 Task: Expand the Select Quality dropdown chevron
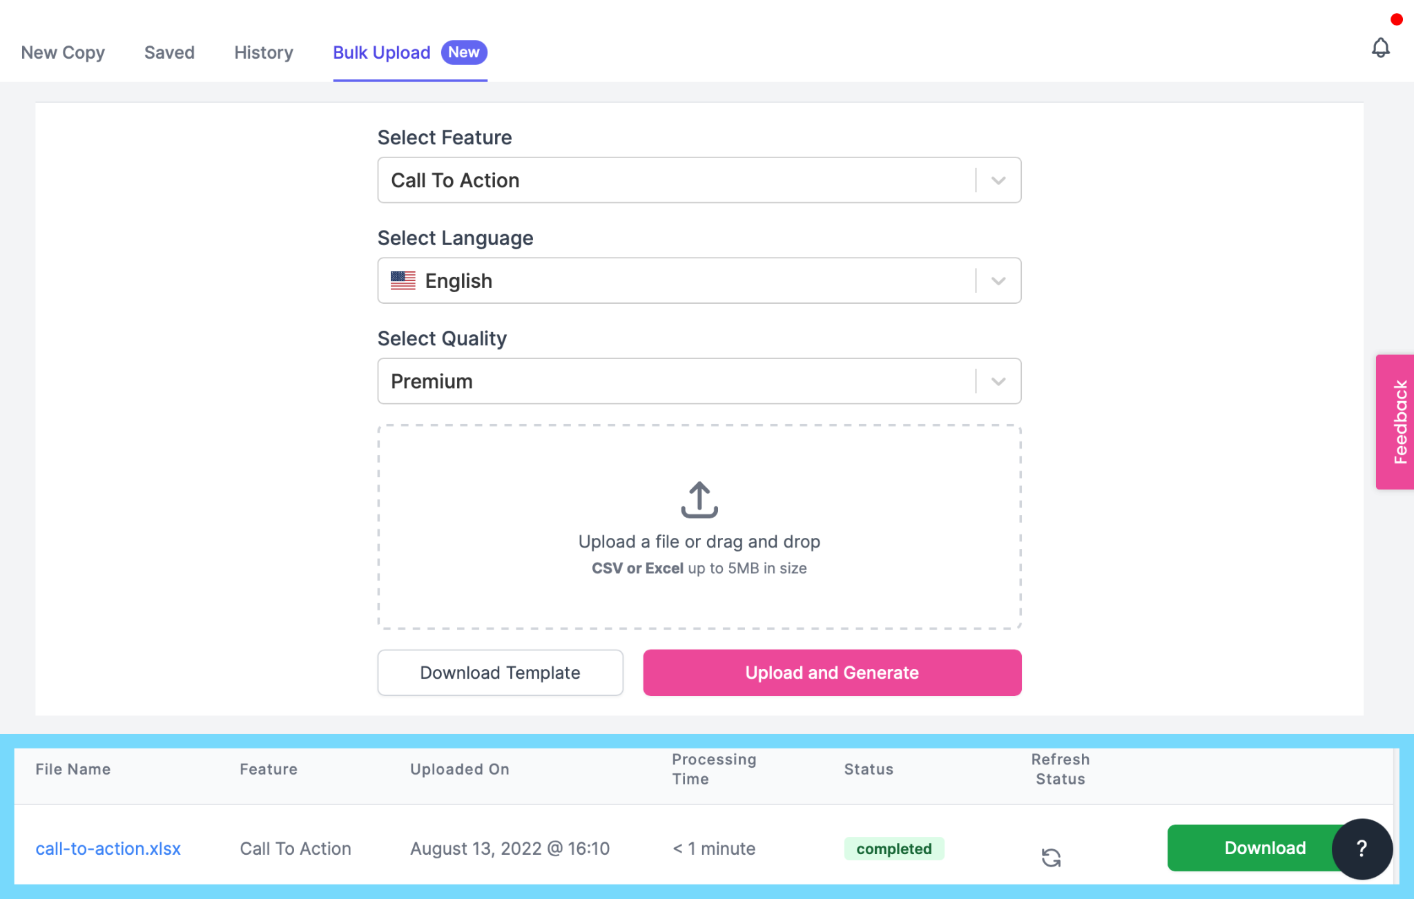click(998, 382)
